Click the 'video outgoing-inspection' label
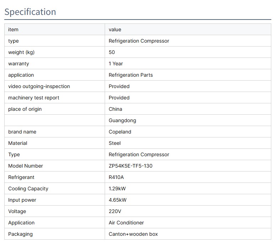 click(39, 86)
